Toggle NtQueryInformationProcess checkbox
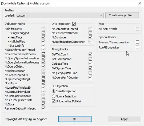 click(43, 62)
